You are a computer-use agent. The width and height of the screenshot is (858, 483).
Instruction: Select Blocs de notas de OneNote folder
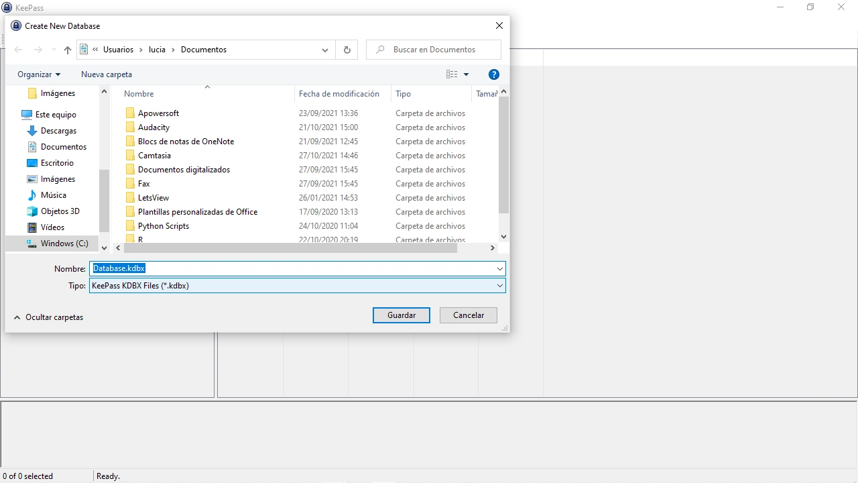[x=186, y=142]
